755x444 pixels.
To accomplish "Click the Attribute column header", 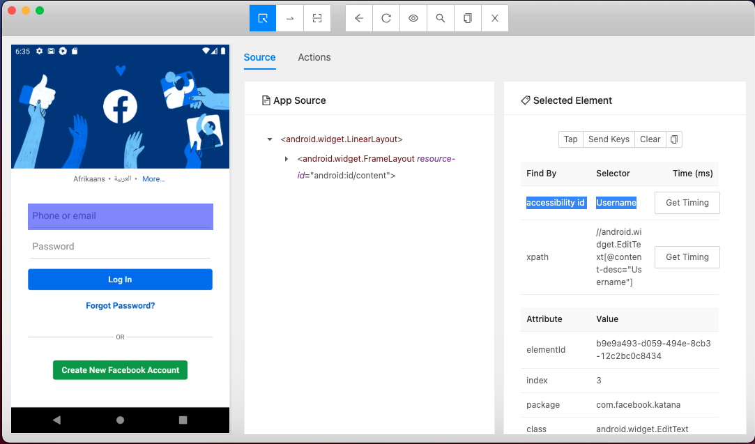I will (x=544, y=319).
